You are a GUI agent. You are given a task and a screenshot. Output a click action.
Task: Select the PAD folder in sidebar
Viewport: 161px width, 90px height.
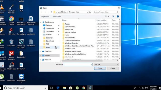coord(47,44)
